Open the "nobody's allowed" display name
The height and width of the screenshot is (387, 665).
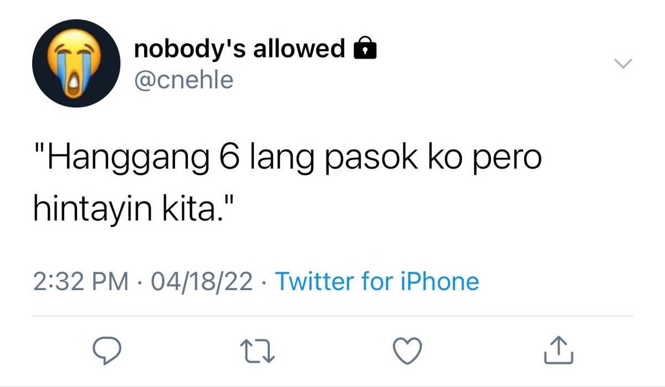pos(239,49)
